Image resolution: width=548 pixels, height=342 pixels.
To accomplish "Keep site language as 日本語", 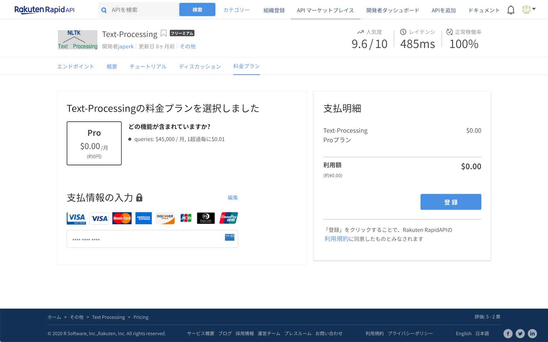I will [x=482, y=333].
